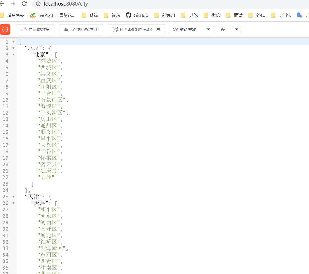Click the site info icon in address bar
The height and width of the screenshot is (274, 309).
coord(38,4)
